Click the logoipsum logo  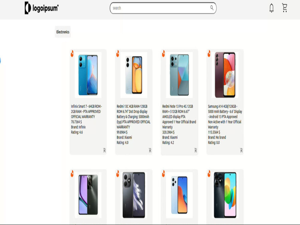[41, 8]
